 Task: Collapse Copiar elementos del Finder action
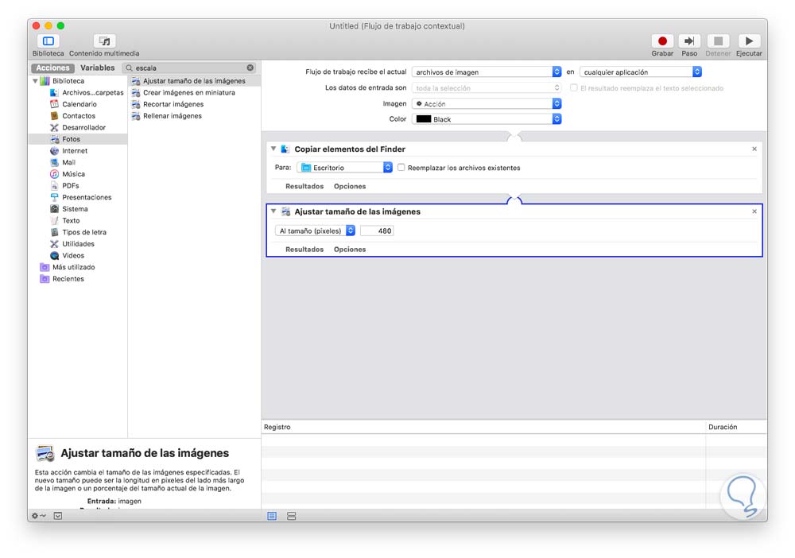tap(273, 149)
